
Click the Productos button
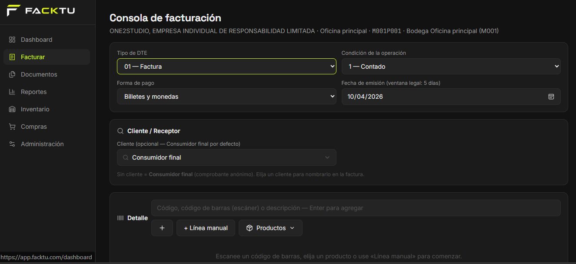pos(270,228)
